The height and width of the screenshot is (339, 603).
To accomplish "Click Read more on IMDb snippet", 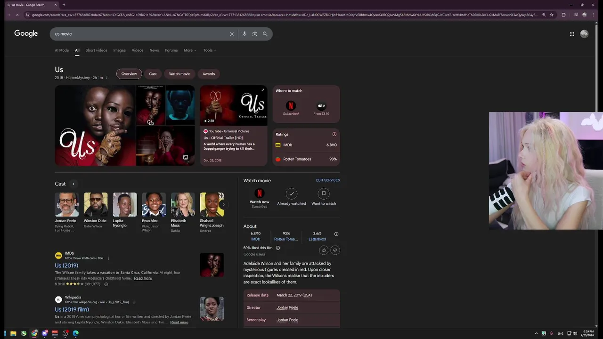I will click(143, 278).
